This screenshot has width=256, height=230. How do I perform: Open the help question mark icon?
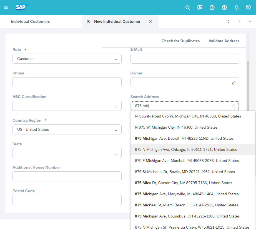click(x=224, y=7)
